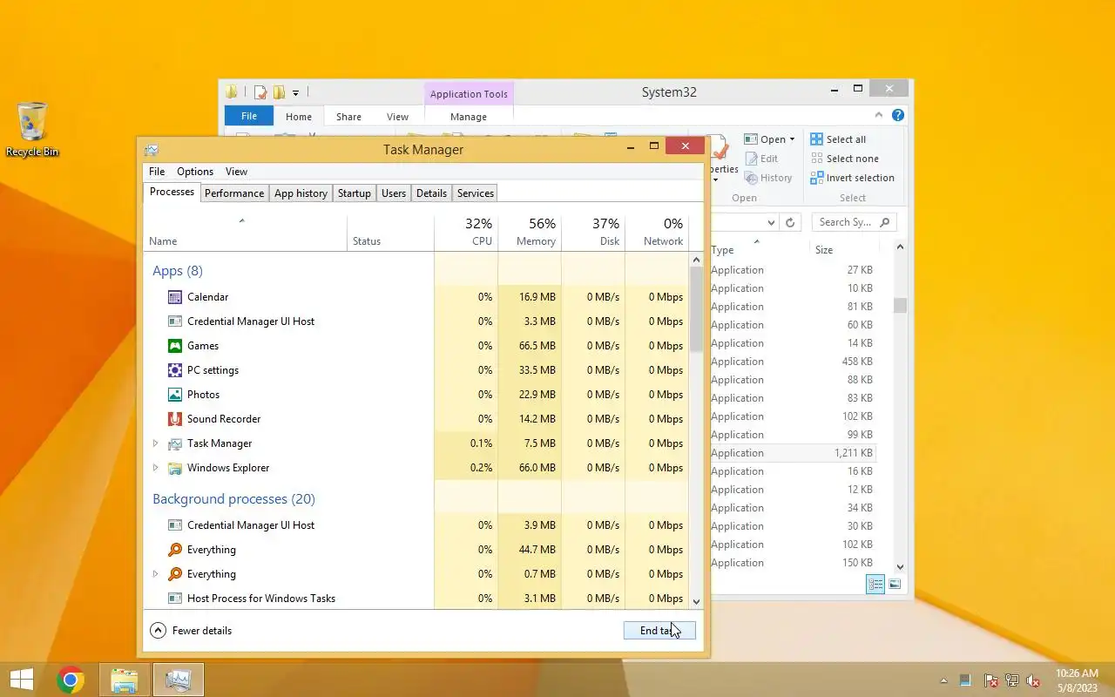Click the muted volume tray icon

point(1033,680)
